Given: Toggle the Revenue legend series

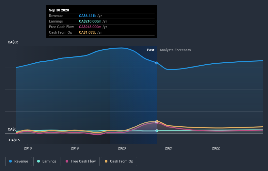Looking at the screenshot, I should coord(19,162).
